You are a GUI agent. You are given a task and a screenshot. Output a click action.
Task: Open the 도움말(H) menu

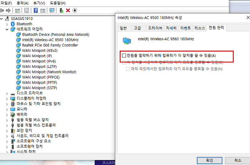[x=57, y=3]
